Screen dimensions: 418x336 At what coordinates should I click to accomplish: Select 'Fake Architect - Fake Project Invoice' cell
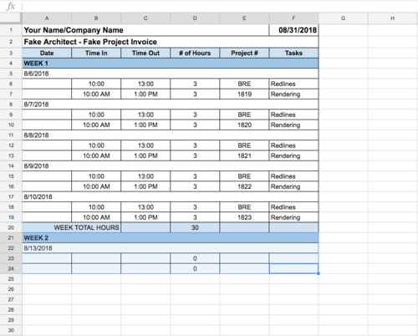point(171,42)
